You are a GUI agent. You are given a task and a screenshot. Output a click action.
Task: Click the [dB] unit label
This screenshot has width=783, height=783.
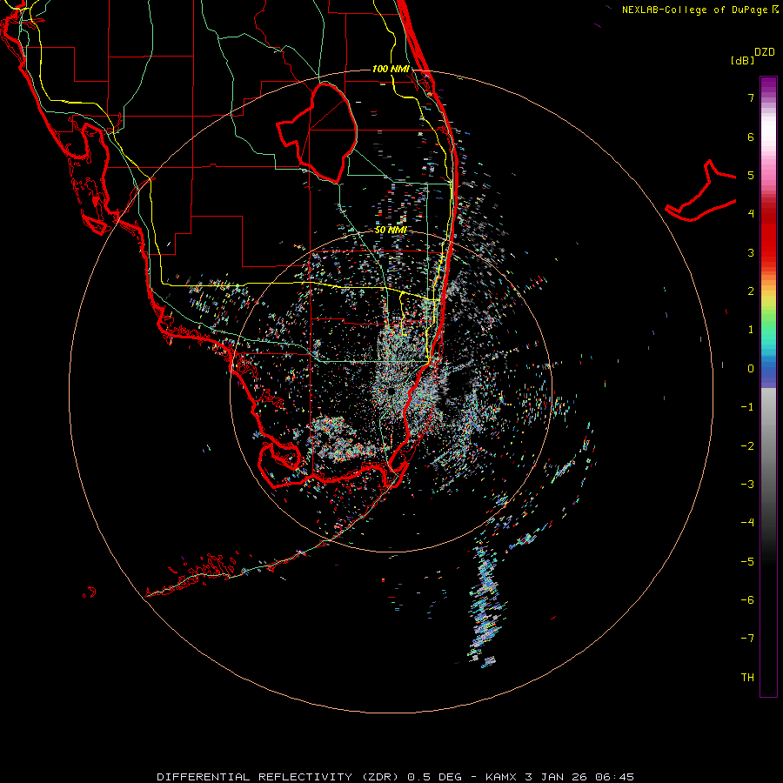tap(743, 60)
